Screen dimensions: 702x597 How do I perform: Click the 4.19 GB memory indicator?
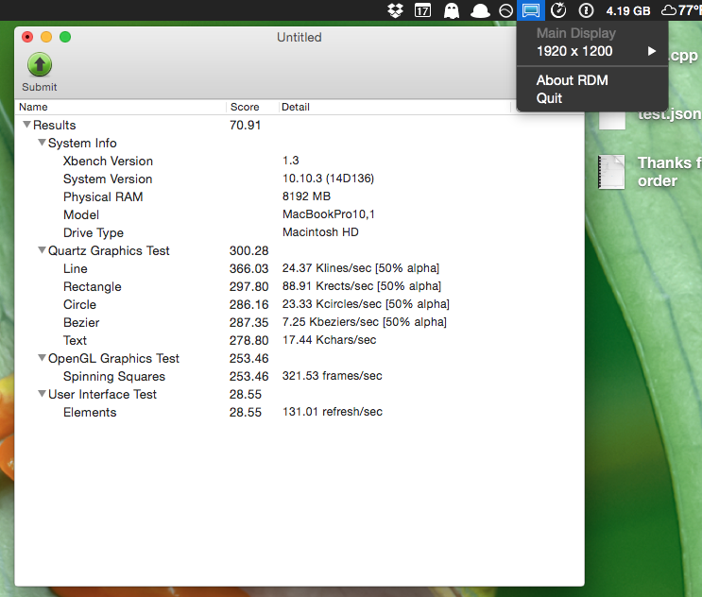click(x=628, y=10)
